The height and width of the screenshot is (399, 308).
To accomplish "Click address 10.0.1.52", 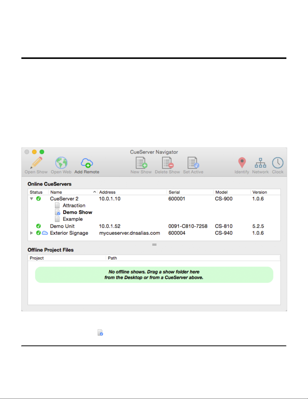I will click(110, 226).
